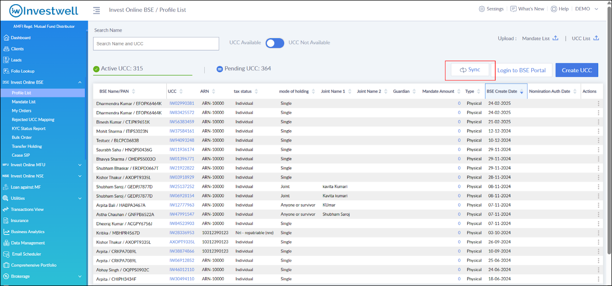Open Transfer Holding in sidebar
Viewport: 612px width, 286px height.
[x=27, y=146]
